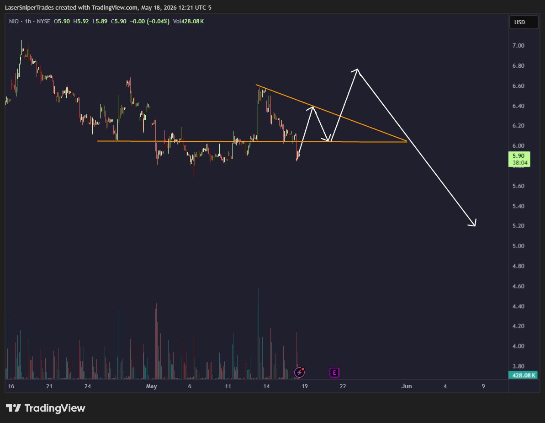Screen dimensions: 545x423
Task: Click the 4.60 price axis label
Action: tap(518, 286)
